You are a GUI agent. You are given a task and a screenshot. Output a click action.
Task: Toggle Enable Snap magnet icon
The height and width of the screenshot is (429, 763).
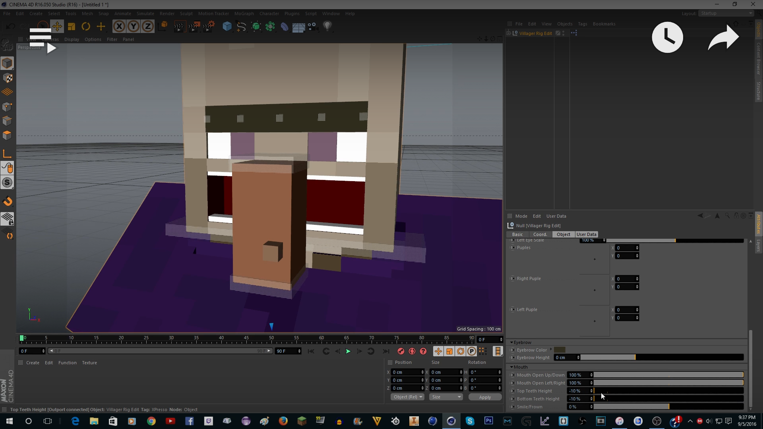click(x=7, y=201)
